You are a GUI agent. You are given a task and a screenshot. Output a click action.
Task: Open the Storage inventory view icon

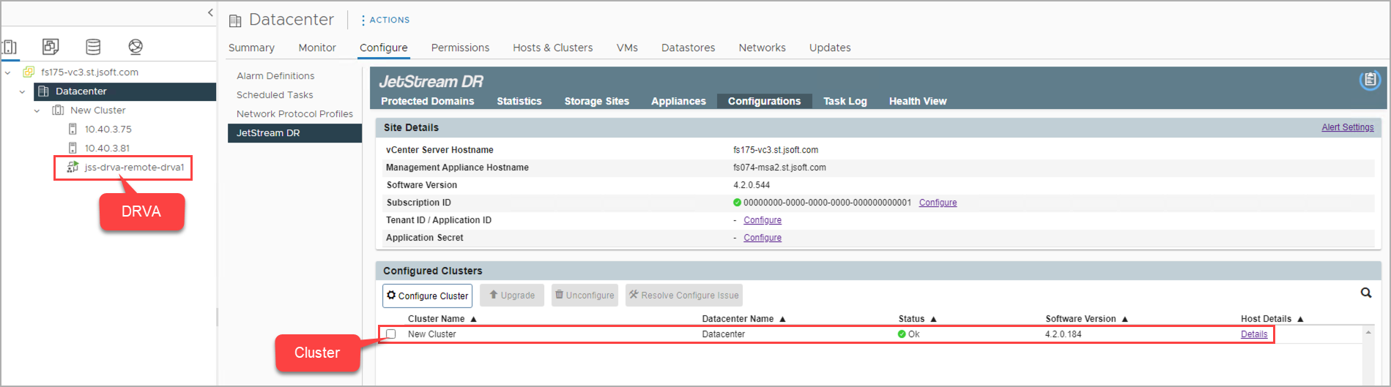pyautogui.click(x=93, y=47)
